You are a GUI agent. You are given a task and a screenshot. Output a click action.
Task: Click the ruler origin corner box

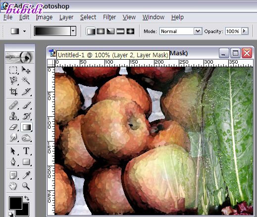click(51, 63)
